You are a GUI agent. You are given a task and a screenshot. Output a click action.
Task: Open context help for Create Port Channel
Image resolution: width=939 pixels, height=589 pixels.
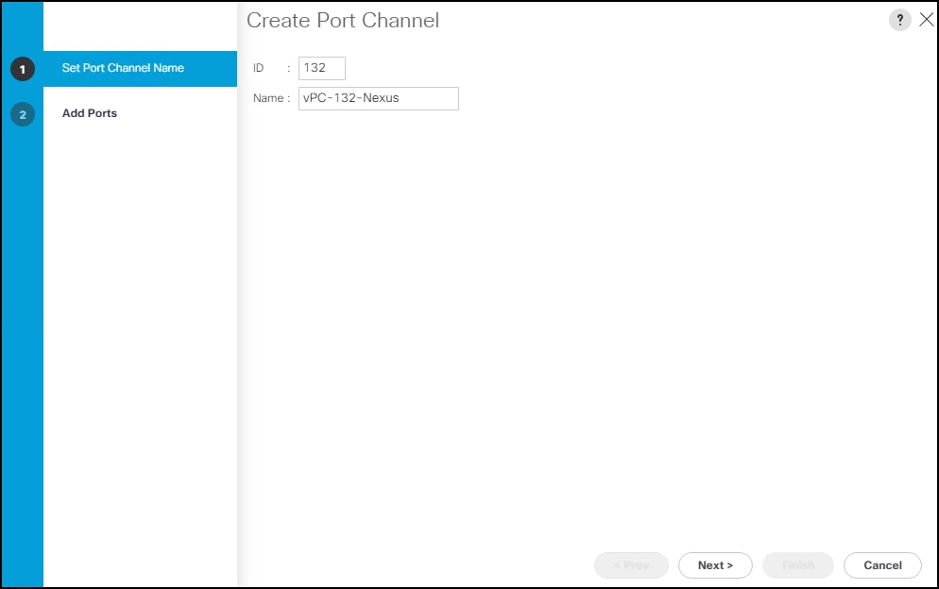point(899,19)
